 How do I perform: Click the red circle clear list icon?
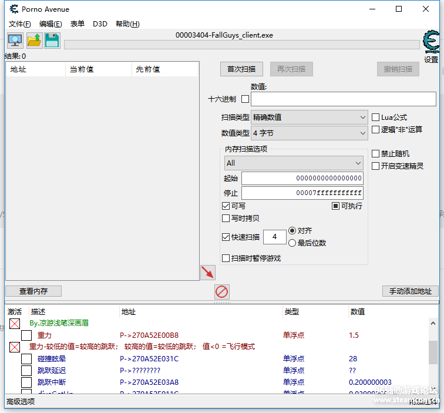[x=222, y=291]
